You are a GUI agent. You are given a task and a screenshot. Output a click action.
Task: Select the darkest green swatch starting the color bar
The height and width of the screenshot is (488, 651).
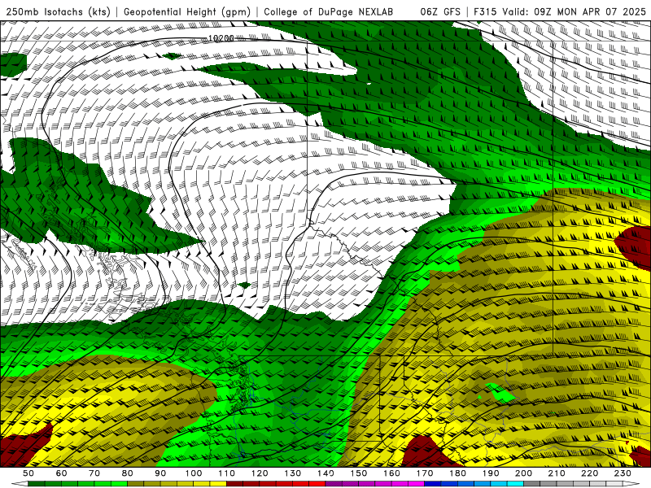click(x=37, y=484)
